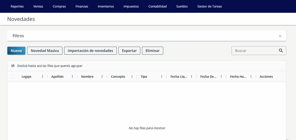This screenshot has width=296, height=140.
Task: Open the Contabilidad menu
Action: (x=157, y=6)
